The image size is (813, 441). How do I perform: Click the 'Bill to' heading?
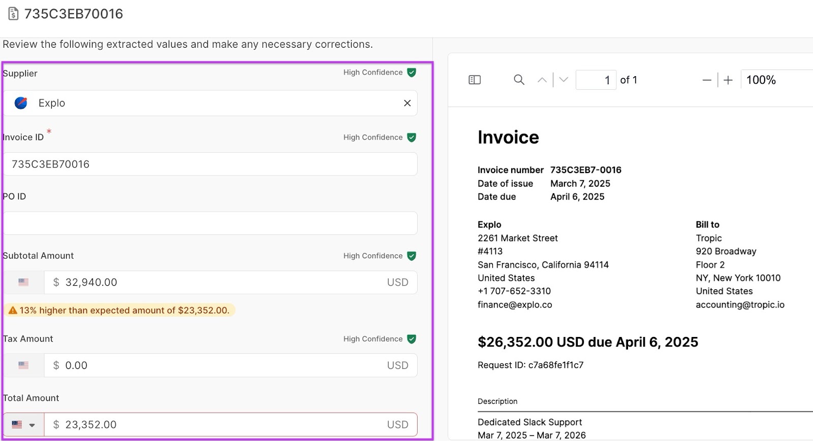(707, 225)
